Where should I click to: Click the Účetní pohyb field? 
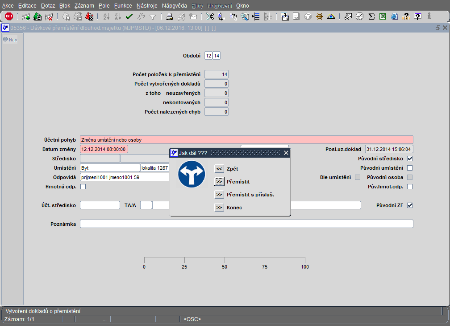(x=246, y=140)
